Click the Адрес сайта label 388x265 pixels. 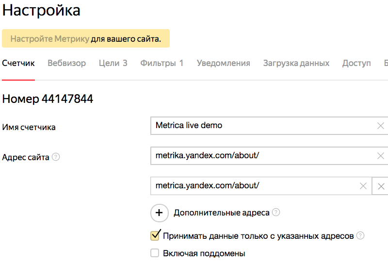coord(26,157)
